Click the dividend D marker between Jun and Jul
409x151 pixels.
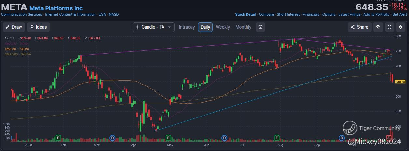pos(224,138)
